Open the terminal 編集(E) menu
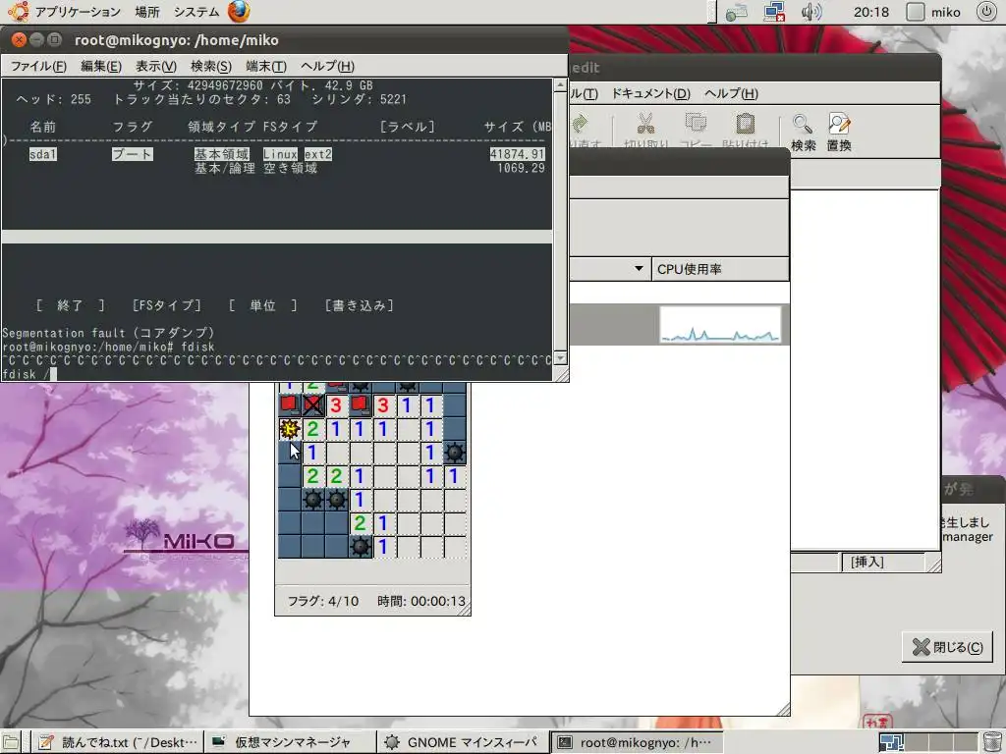This screenshot has width=1006, height=754. (x=101, y=66)
